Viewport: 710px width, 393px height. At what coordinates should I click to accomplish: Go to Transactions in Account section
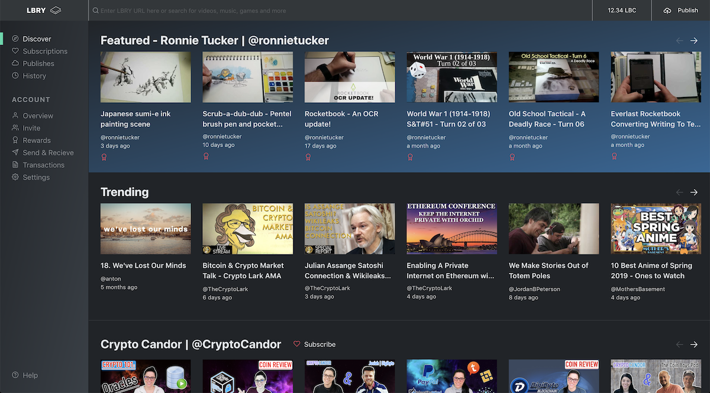click(43, 165)
